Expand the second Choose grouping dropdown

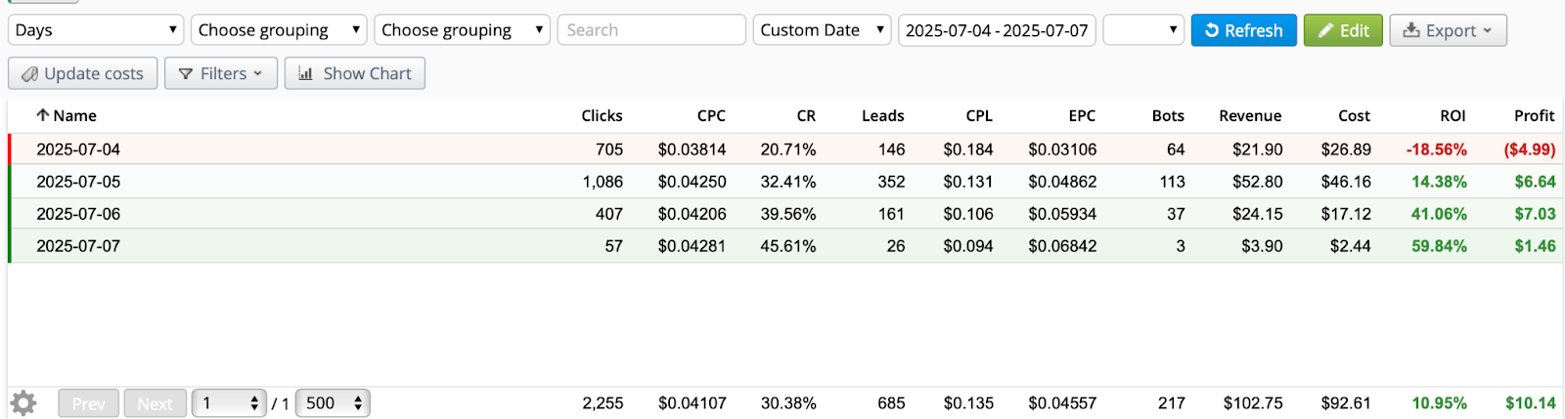[x=462, y=30]
